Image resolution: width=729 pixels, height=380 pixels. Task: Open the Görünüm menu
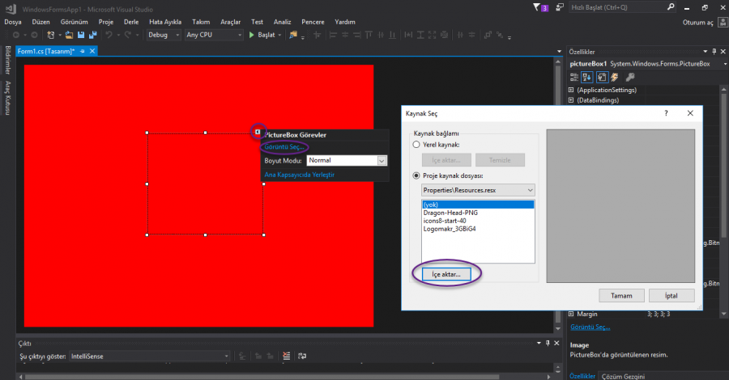74,22
